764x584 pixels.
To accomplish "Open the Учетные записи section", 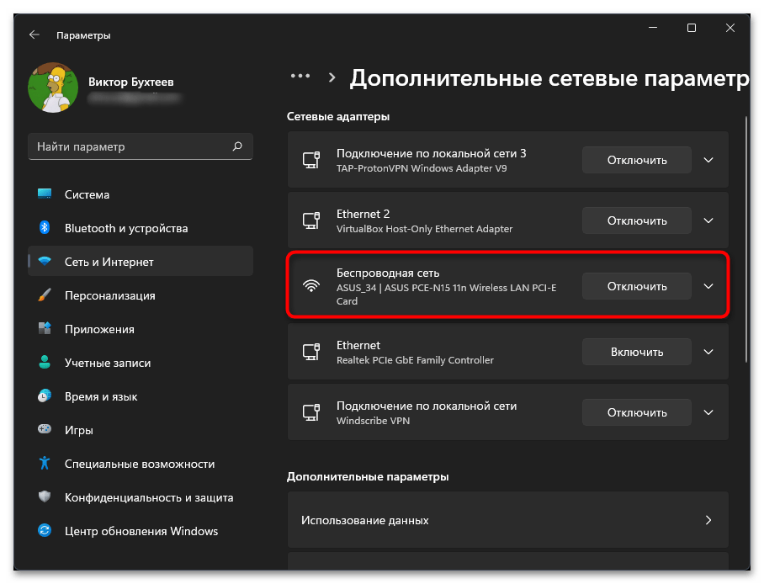I will coord(141,362).
